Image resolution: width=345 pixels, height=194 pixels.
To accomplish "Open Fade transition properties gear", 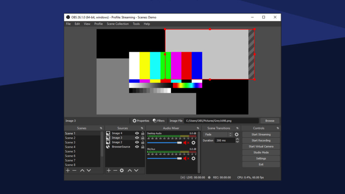I will pyautogui.click(x=237, y=135).
